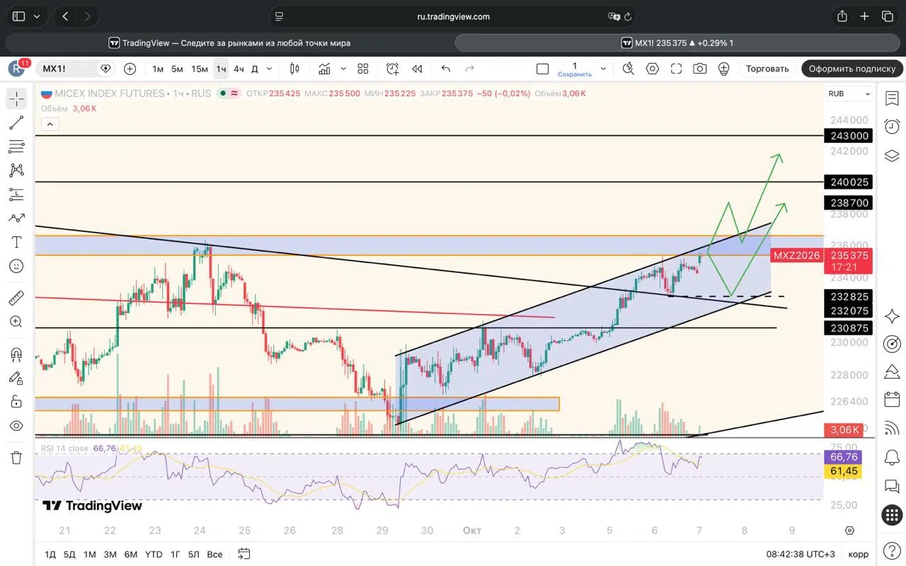
Task: Open indicator templates grid
Action: point(363,69)
